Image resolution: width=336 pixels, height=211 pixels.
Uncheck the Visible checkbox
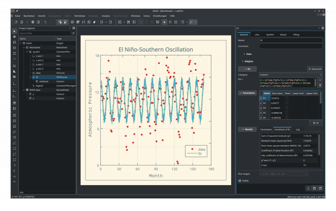(x=240, y=181)
